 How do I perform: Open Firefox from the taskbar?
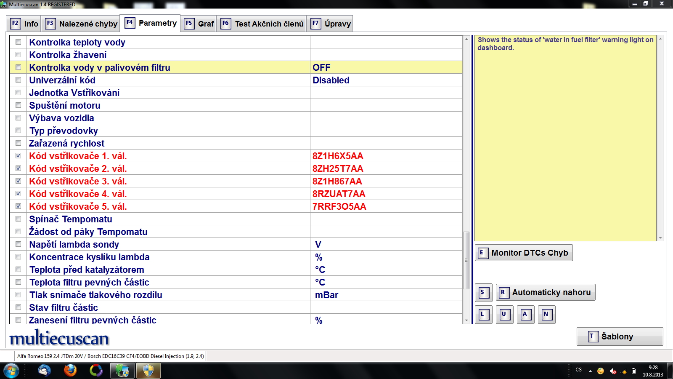tap(70, 371)
